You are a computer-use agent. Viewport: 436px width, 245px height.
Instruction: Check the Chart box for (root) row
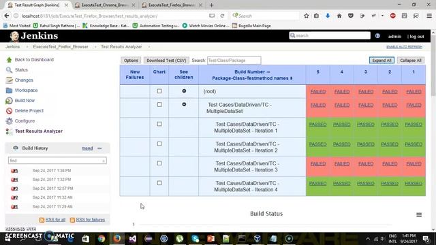(159, 91)
